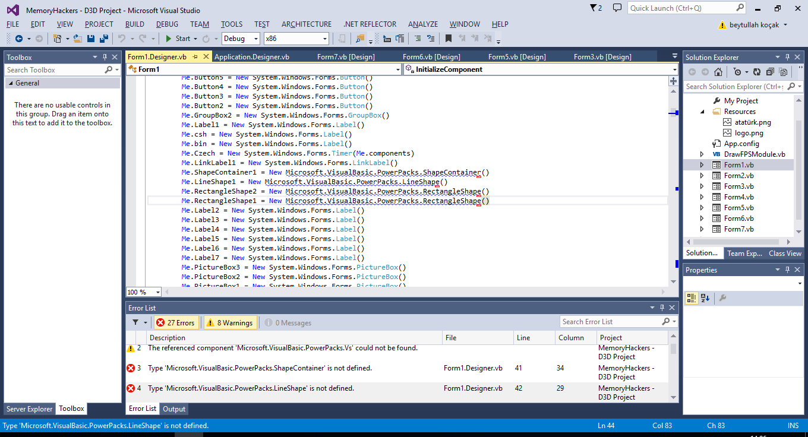
Task: Open the active files tab list dropdown
Action: (x=674, y=56)
